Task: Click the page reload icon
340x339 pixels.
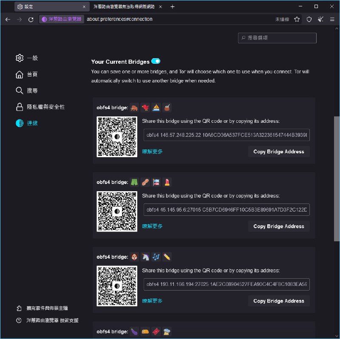Action: pos(31,19)
